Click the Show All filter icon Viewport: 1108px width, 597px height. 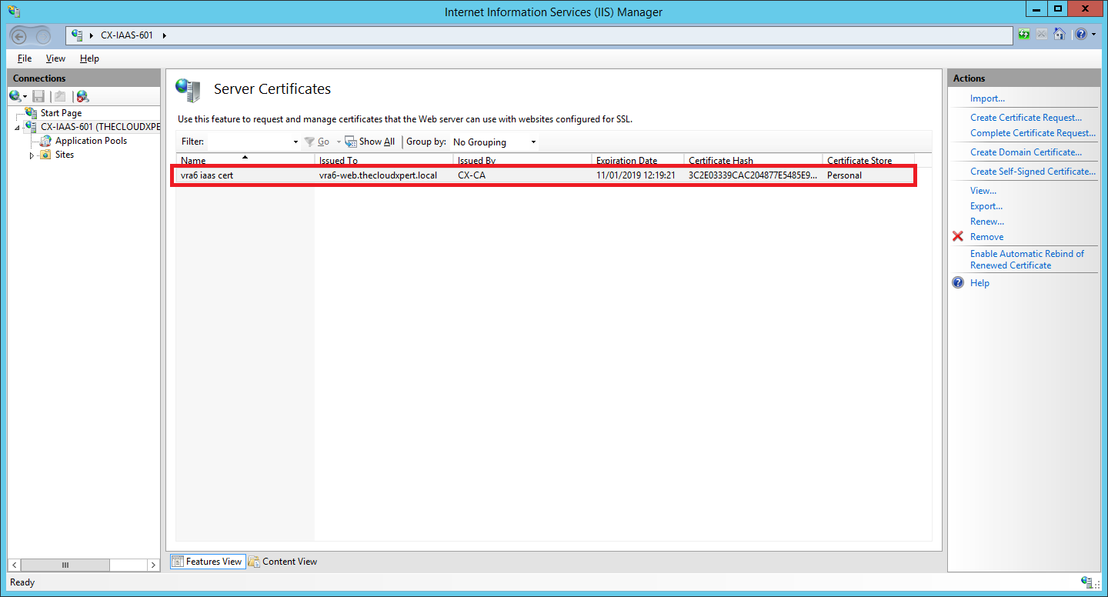coord(351,142)
